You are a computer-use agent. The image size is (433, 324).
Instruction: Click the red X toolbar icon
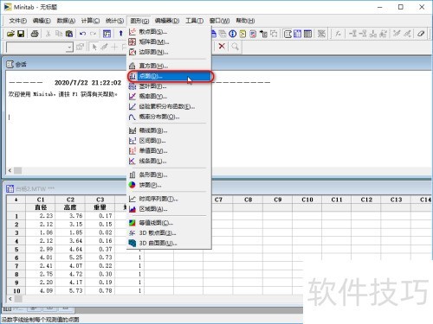(x=222, y=46)
